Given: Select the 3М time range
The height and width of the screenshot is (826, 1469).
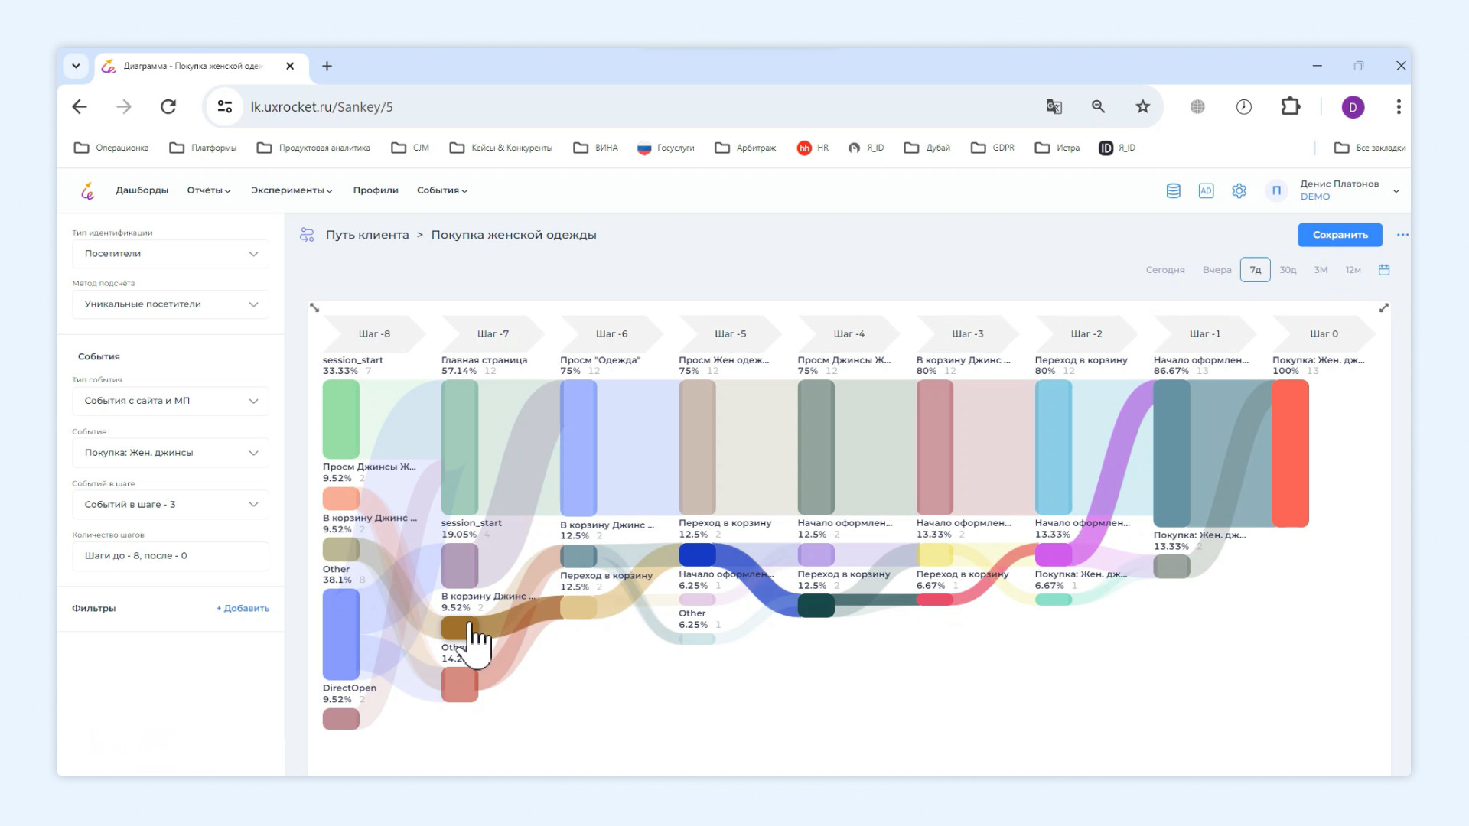Looking at the screenshot, I should 1320,270.
